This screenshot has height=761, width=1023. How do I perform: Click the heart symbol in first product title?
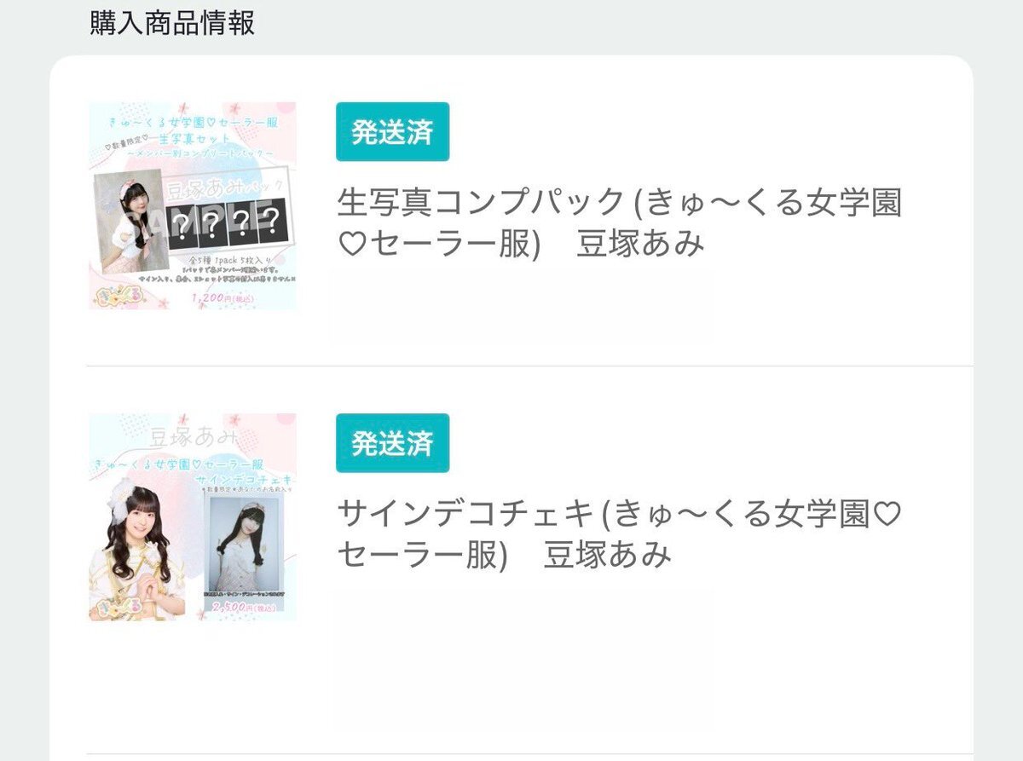[350, 245]
